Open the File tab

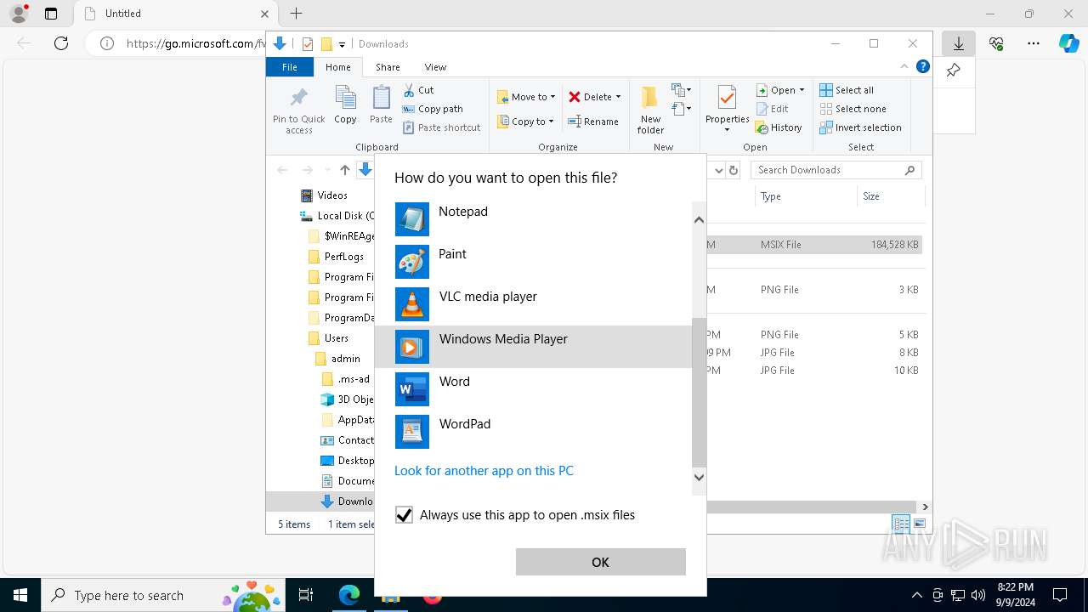click(x=290, y=66)
